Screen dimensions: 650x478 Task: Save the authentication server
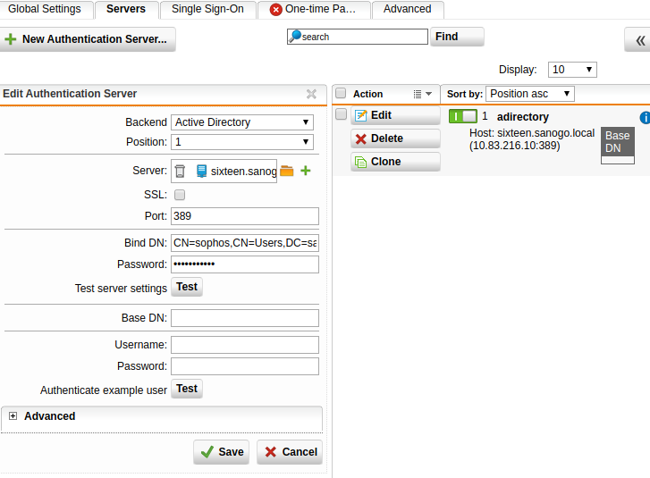pyautogui.click(x=222, y=452)
